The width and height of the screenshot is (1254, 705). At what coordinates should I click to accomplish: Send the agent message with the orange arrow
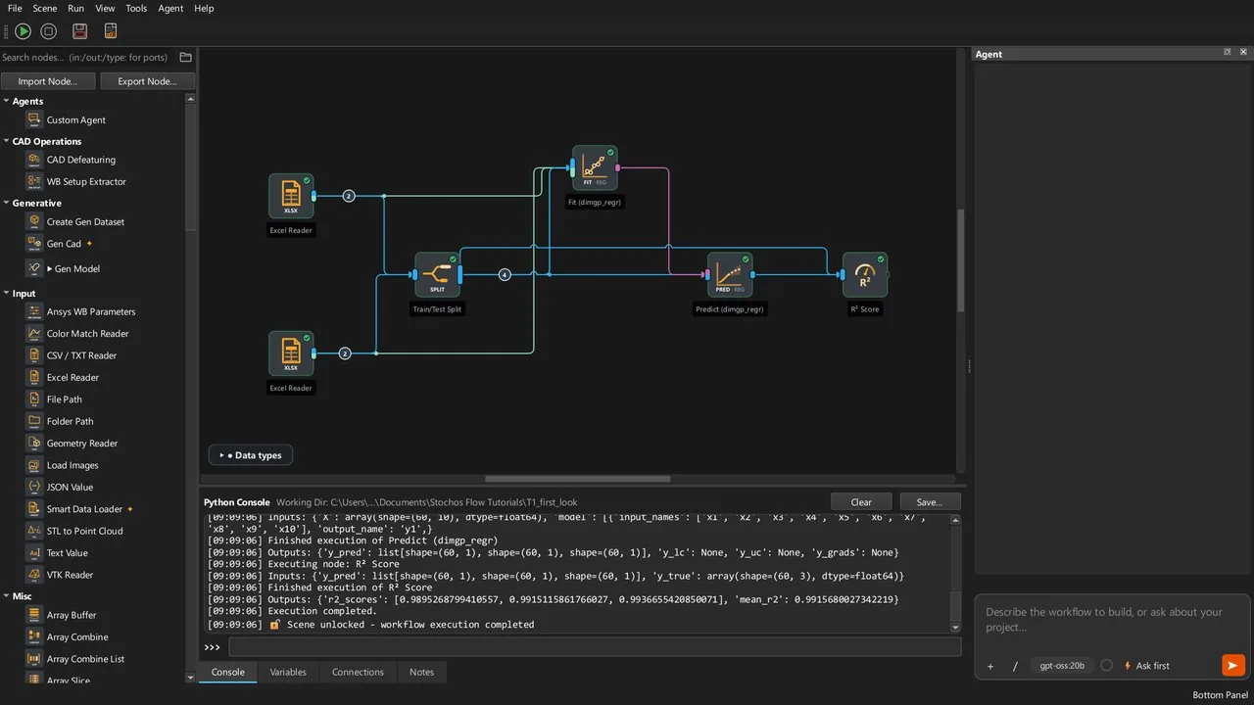[x=1233, y=666]
